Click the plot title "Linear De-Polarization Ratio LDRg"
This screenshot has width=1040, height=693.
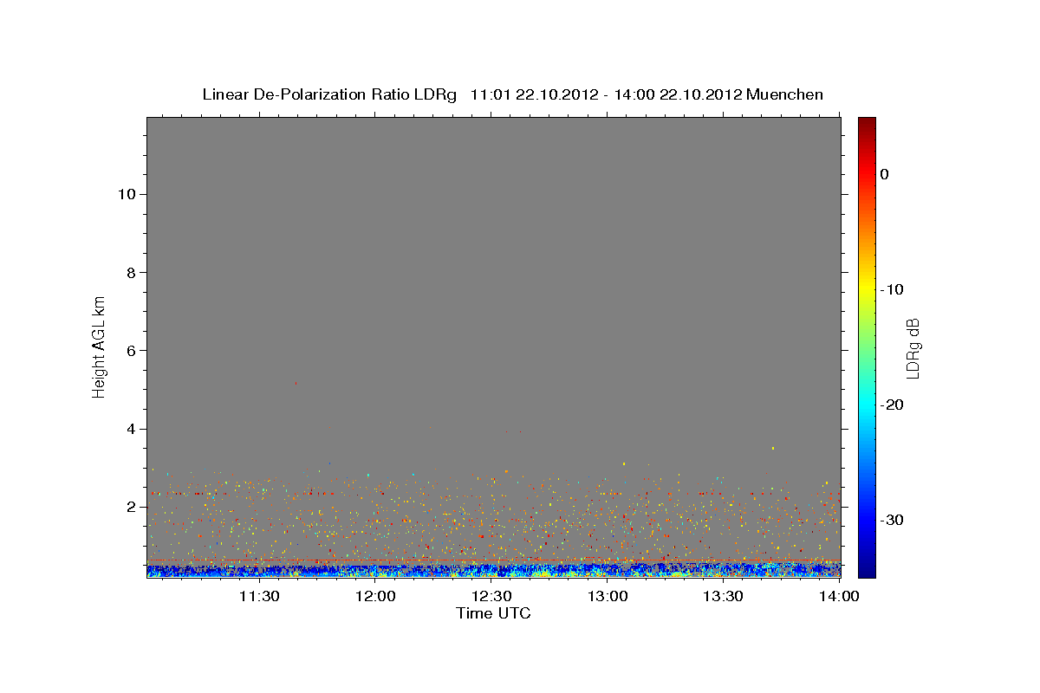tap(328, 94)
